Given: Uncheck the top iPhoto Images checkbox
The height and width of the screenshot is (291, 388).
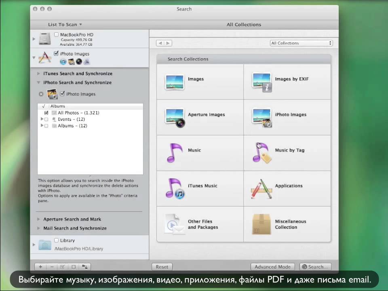Looking at the screenshot, I should 56,53.
